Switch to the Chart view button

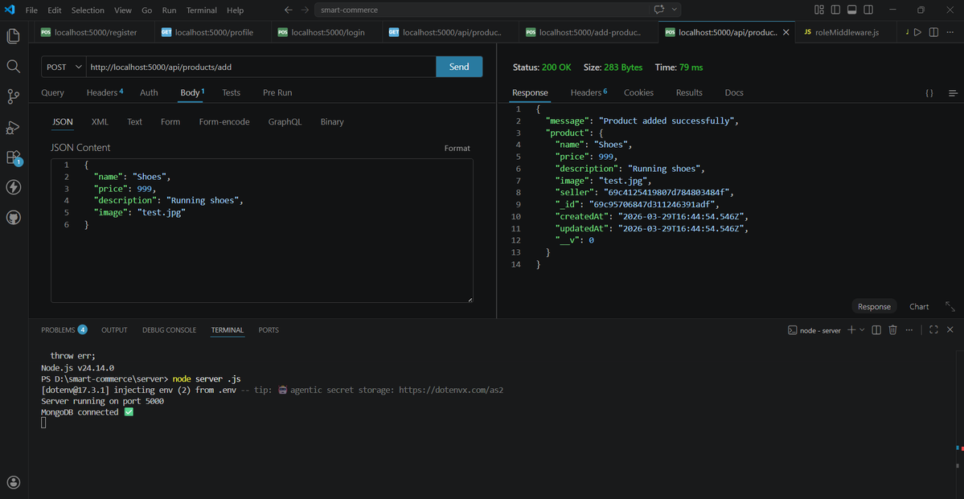[x=919, y=307]
